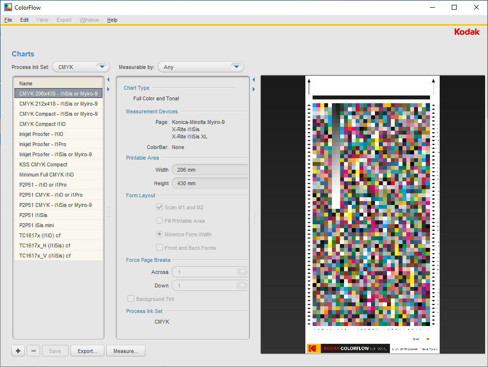This screenshot has width=488, height=367.
Task: Click the lower arrow beside chart preview
Action: pos(253,89)
